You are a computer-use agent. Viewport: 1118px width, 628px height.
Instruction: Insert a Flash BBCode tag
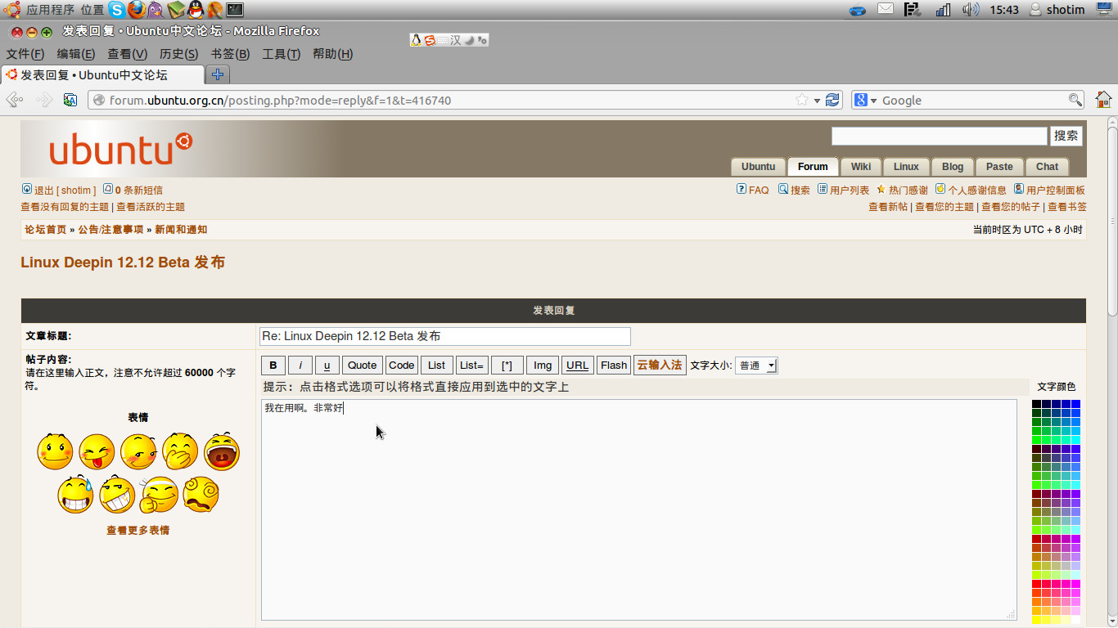614,366
